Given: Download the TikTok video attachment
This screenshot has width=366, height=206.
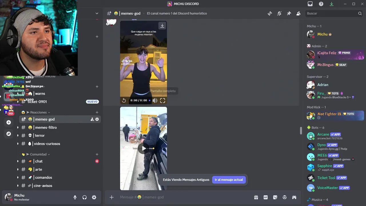Looking at the screenshot, I should click(162, 26).
